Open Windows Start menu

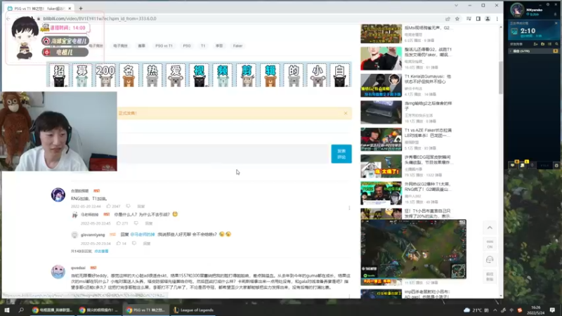tap(7, 310)
